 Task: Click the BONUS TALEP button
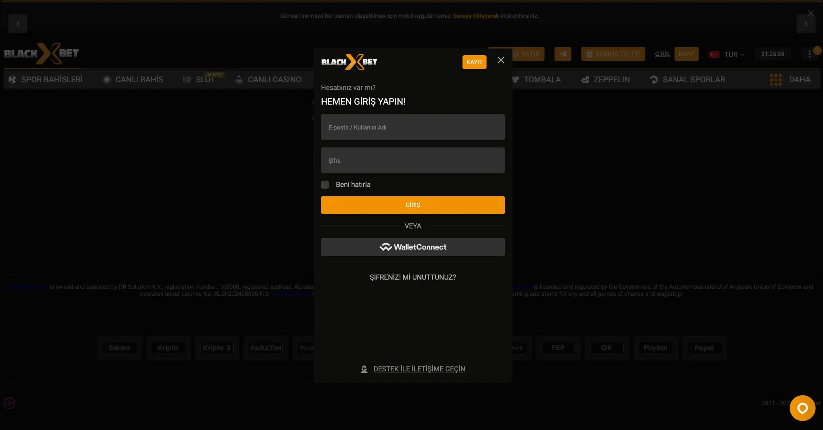click(613, 54)
